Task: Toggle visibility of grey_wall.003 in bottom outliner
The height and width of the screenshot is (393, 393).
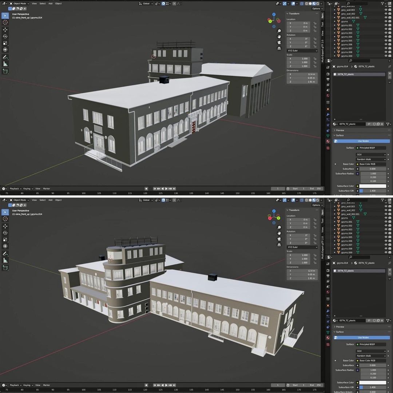Action: [385, 206]
